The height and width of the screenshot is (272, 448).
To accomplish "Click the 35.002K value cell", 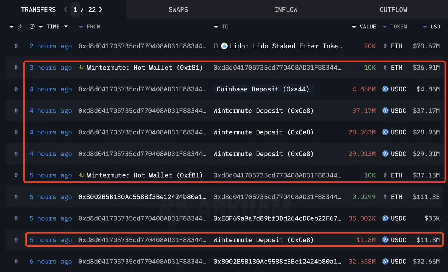I will coord(362,218).
